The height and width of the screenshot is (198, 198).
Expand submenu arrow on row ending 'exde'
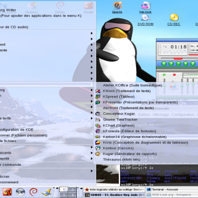[92, 50]
